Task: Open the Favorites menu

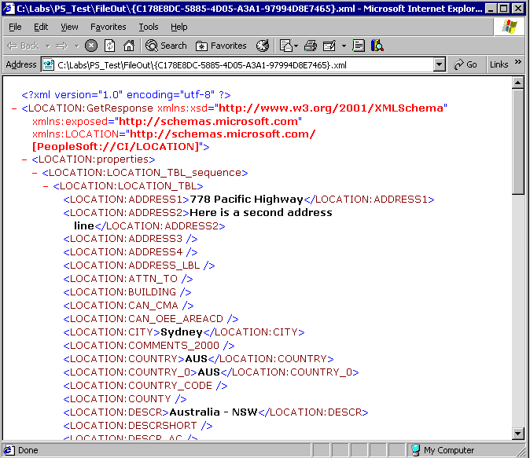Action: click(x=109, y=27)
